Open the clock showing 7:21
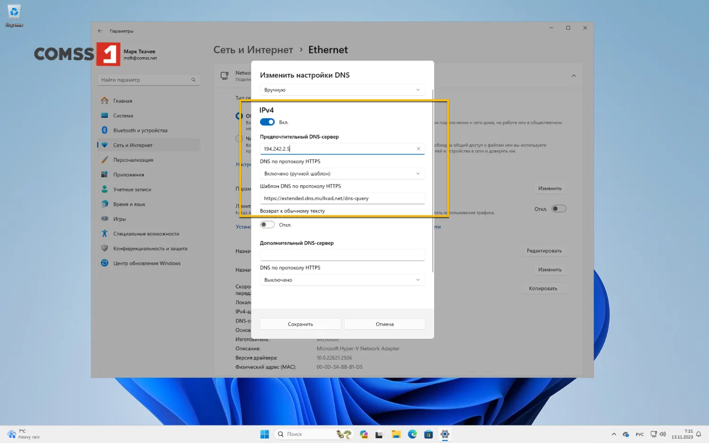 click(x=682, y=434)
